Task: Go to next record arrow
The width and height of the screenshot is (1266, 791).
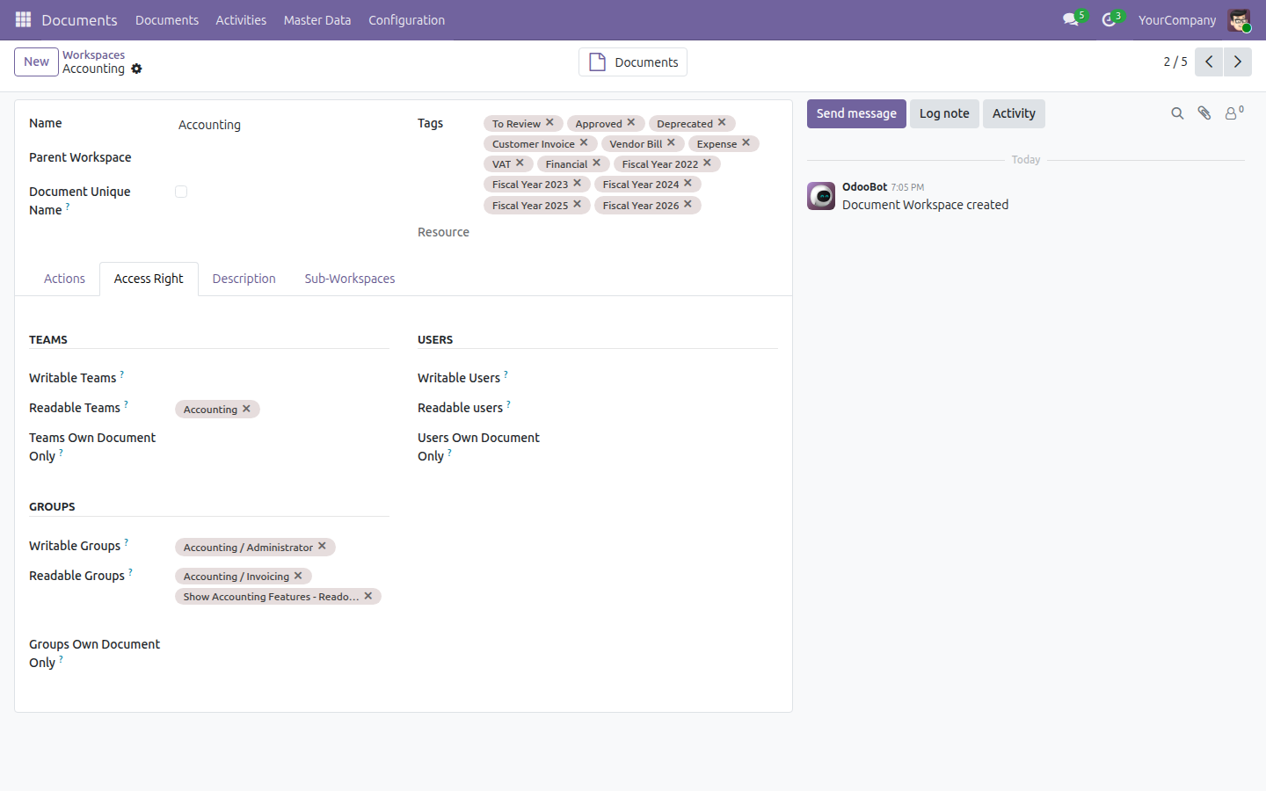Action: (1237, 62)
